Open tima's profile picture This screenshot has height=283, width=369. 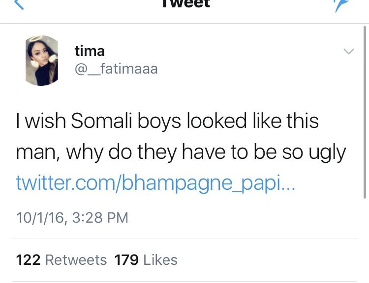(42, 60)
